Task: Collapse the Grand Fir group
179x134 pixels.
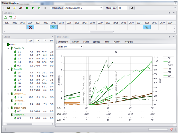Action: tap(8, 69)
